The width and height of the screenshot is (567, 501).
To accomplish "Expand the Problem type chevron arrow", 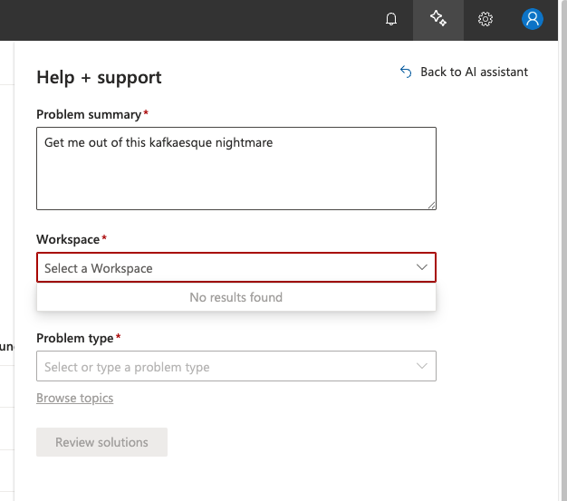I will click(421, 367).
